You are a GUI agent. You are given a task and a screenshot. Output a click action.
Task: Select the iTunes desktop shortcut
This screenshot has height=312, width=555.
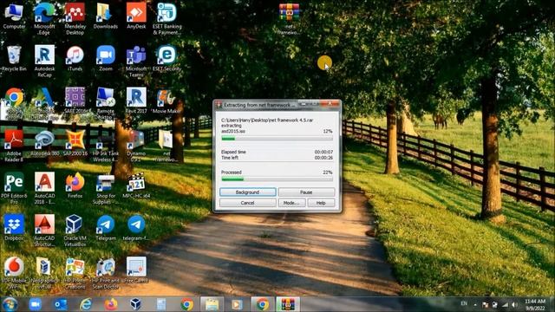click(x=75, y=58)
